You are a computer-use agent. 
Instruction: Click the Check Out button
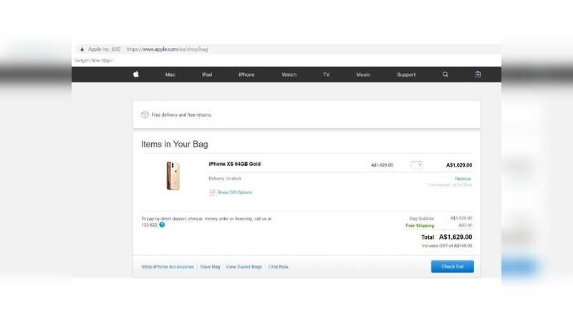(x=453, y=266)
